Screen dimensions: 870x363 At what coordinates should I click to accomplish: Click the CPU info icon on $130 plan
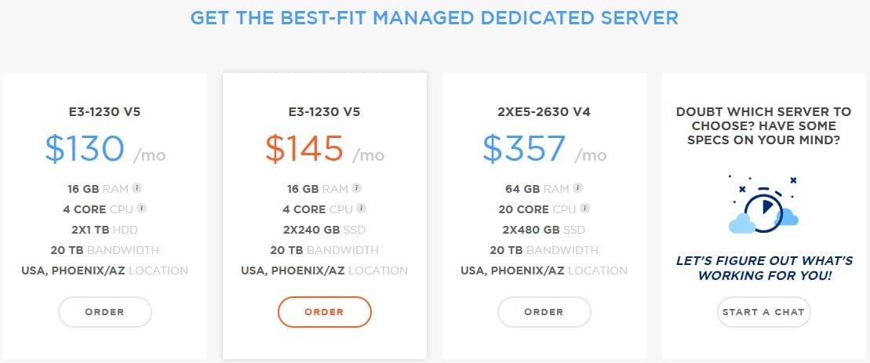point(141,209)
